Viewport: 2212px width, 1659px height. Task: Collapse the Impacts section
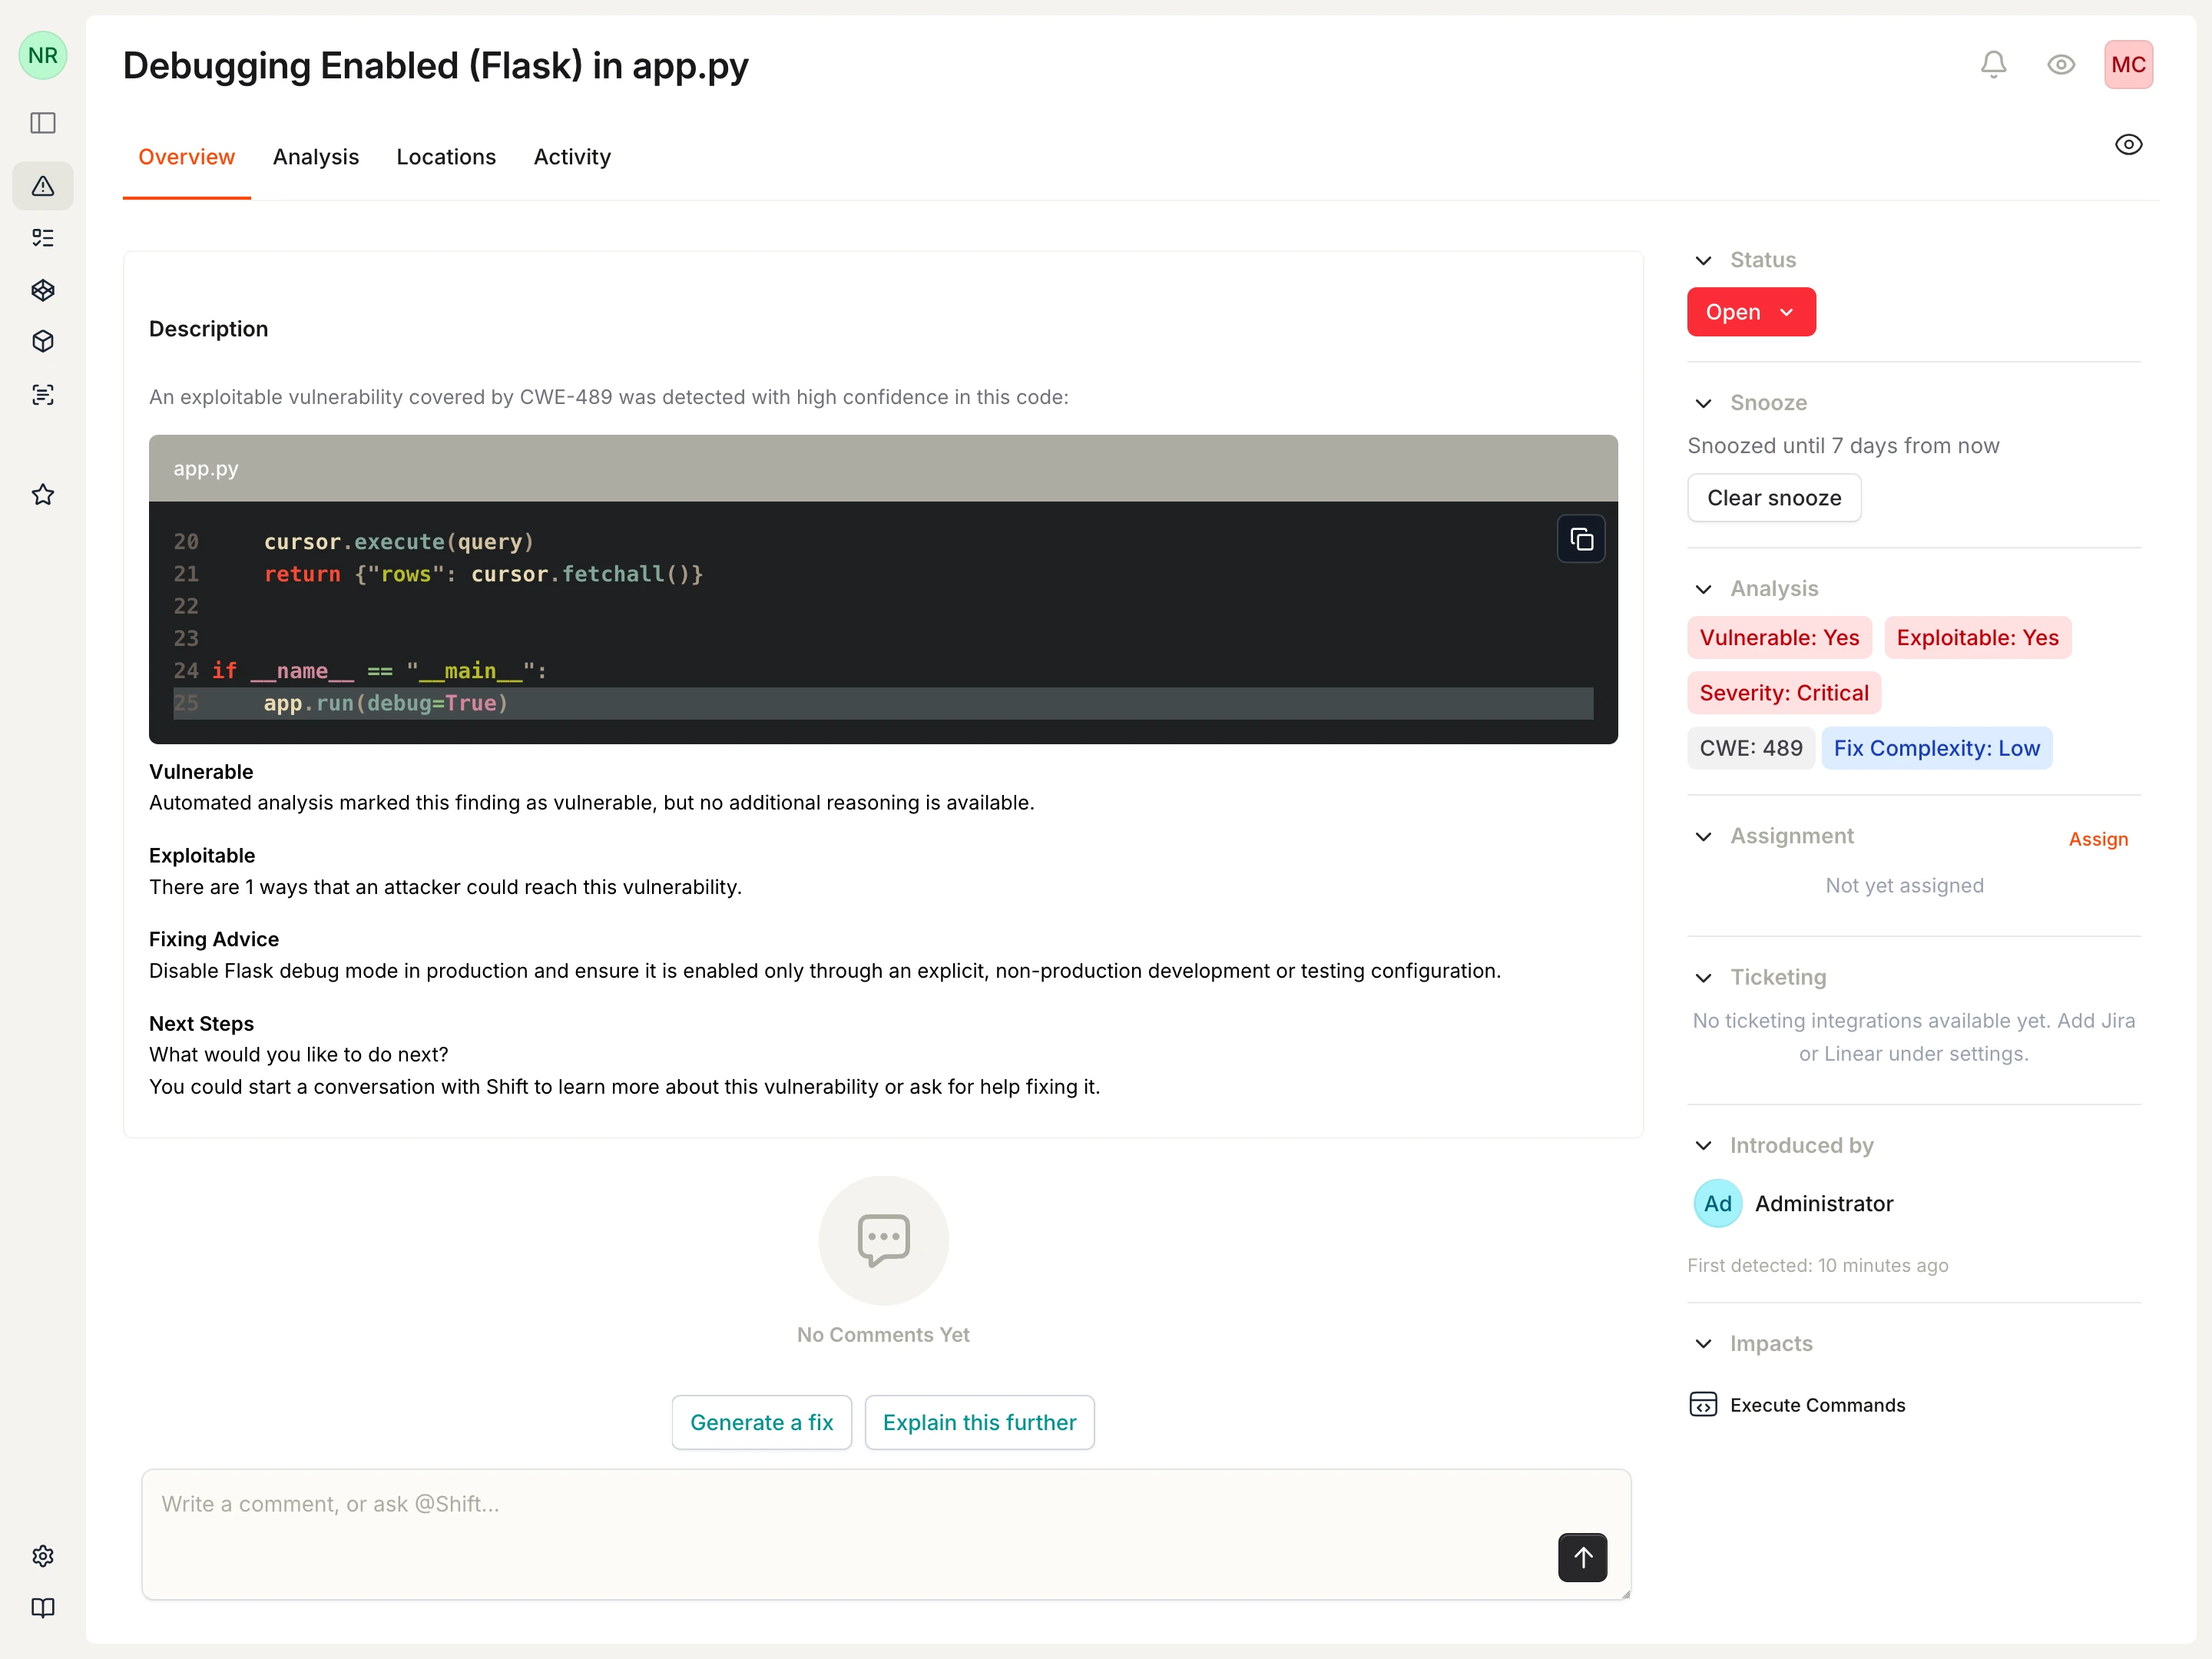[1704, 1344]
